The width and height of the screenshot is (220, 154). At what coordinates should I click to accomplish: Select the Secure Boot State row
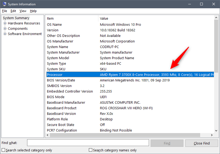click(130, 125)
